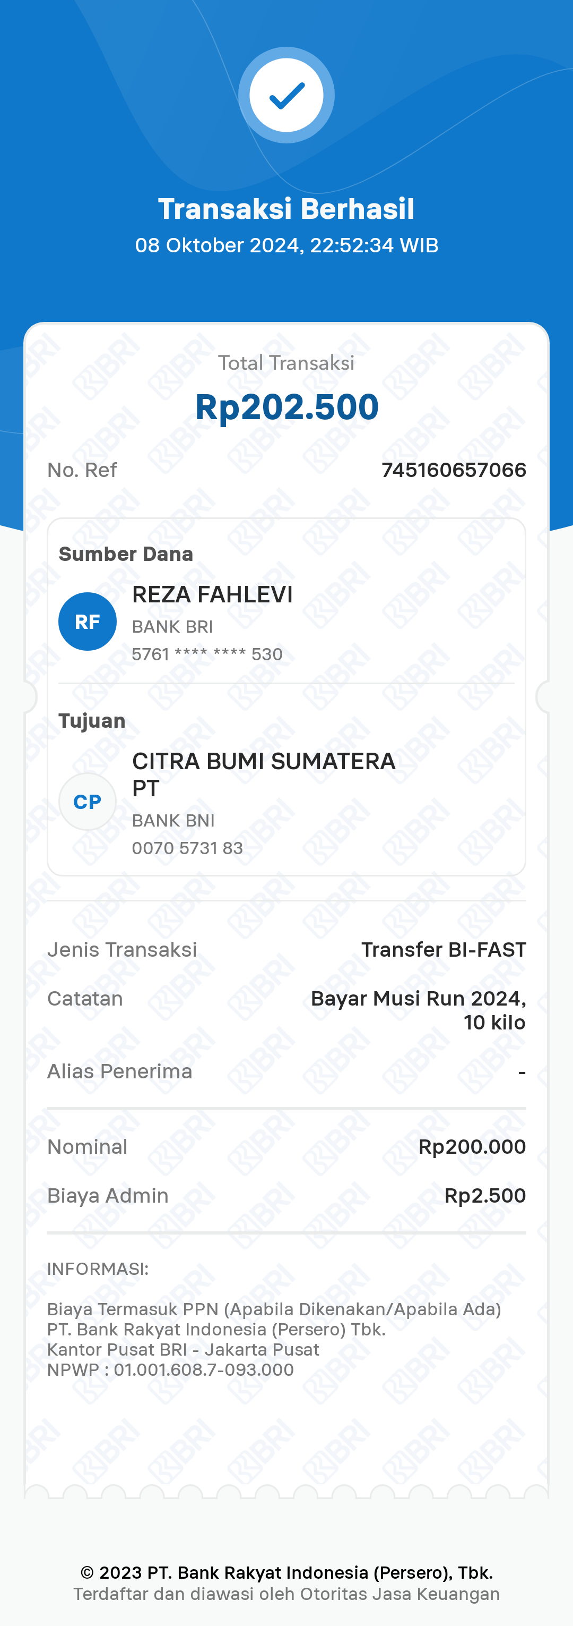Click the Transfer BI-FAST transaction type value
Screen dimensions: 573x1626
tap(444, 949)
